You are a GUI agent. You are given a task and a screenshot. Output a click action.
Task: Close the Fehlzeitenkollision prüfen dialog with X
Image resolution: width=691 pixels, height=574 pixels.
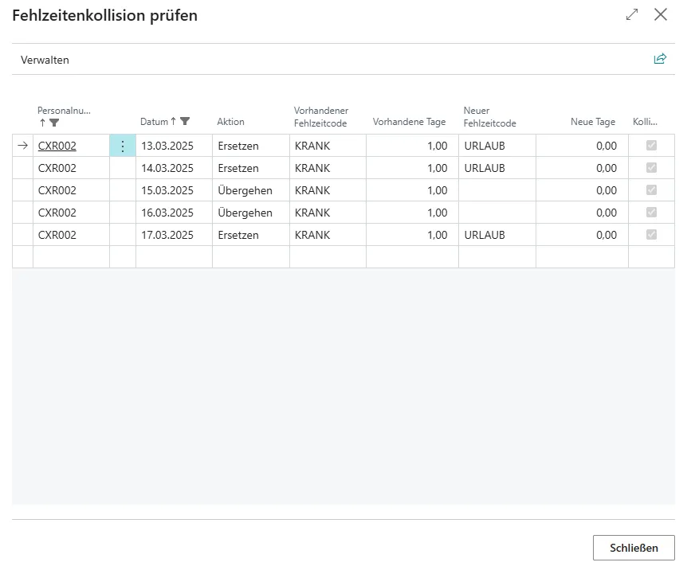point(660,14)
